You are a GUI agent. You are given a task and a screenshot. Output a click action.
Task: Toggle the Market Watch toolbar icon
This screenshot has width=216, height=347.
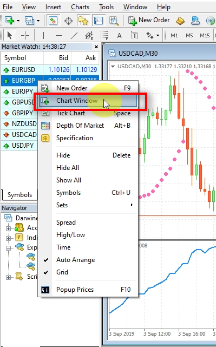[x=53, y=21]
